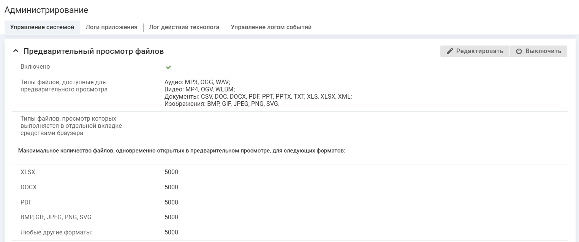579x242 pixels.
Task: Click the Аудио: MP3, OGG, WAV line
Action: (197, 82)
